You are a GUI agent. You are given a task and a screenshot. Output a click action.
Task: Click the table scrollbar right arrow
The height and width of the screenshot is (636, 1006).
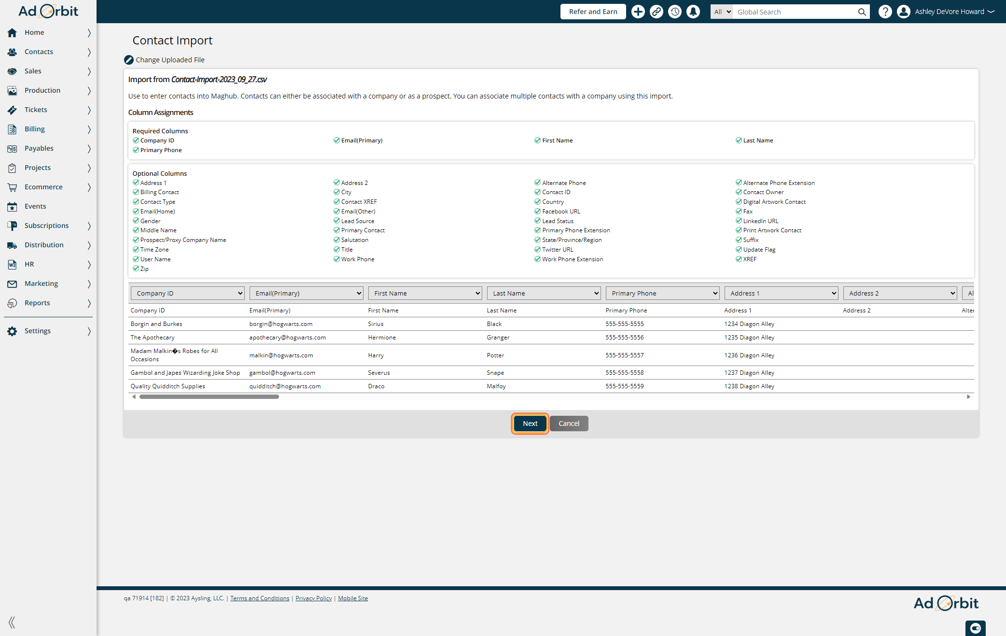tap(968, 397)
